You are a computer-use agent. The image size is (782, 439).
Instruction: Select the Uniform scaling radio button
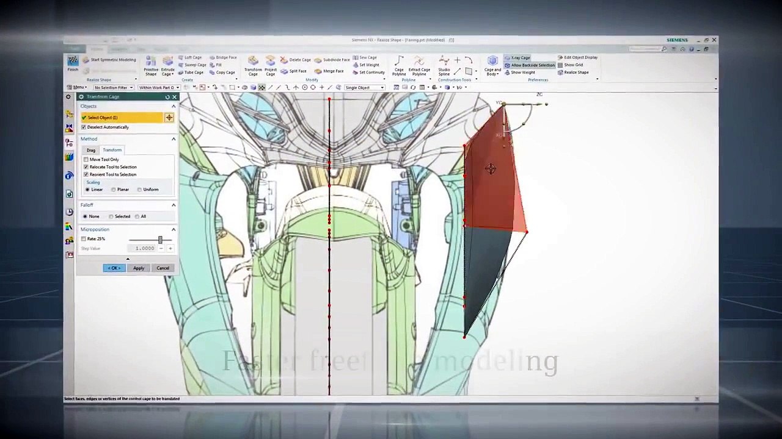click(x=140, y=190)
